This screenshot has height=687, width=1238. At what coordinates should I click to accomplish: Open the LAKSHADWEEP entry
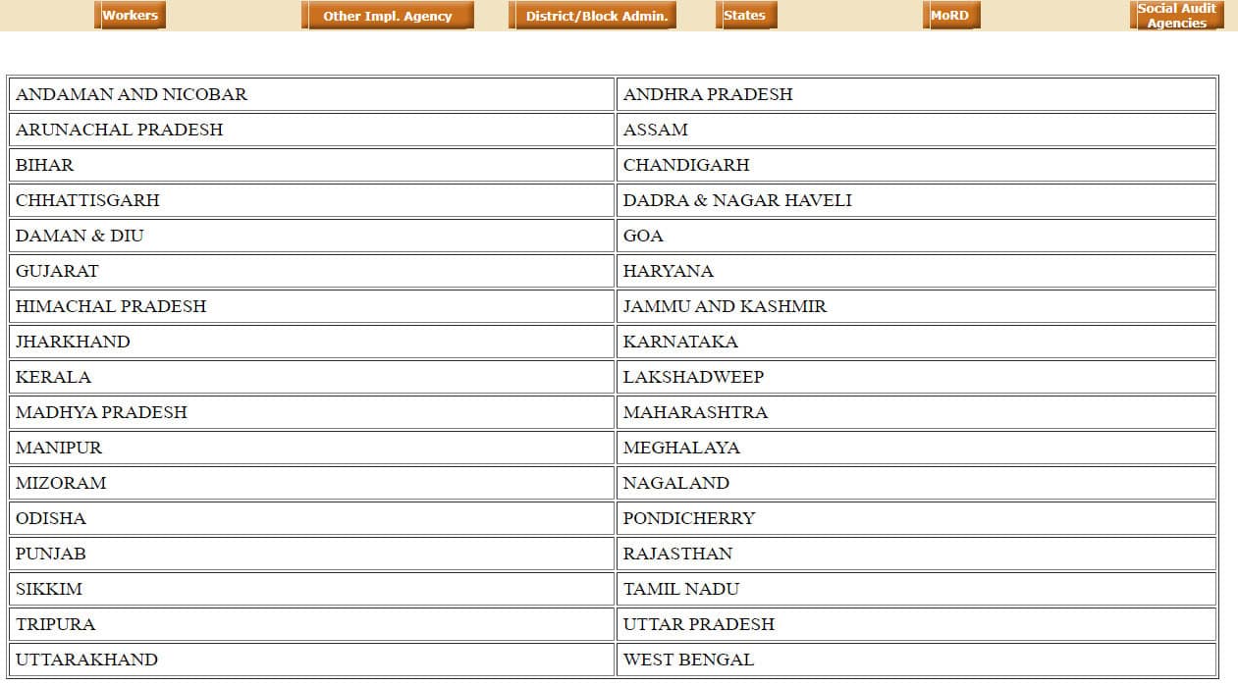click(694, 377)
